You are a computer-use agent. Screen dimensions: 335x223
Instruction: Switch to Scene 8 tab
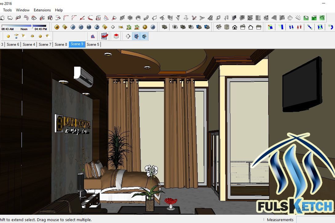click(x=61, y=45)
